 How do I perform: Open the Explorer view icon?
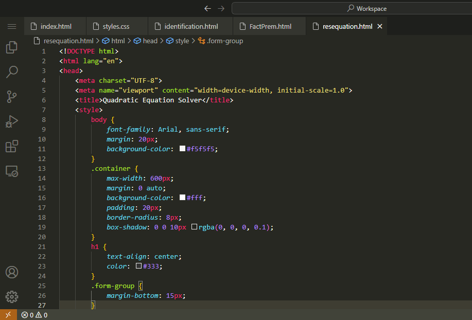pos(11,47)
